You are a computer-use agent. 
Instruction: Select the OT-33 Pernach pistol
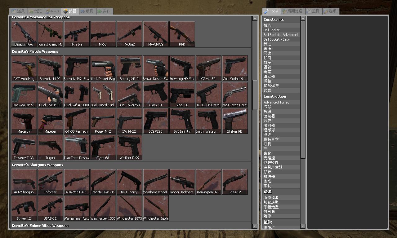(x=77, y=121)
